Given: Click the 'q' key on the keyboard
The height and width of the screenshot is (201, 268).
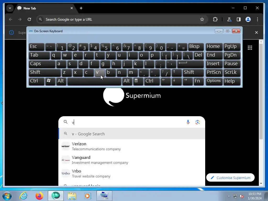Looking at the screenshot, I should 56,55.
